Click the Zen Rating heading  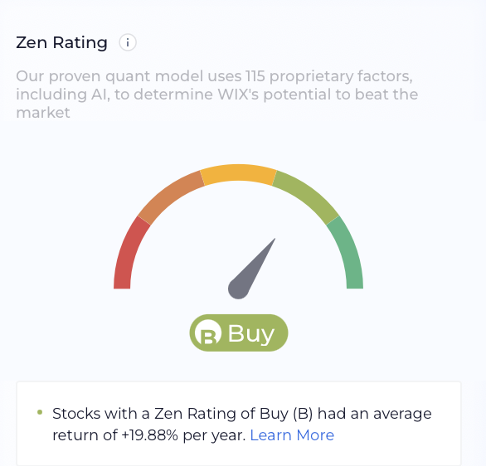point(61,42)
